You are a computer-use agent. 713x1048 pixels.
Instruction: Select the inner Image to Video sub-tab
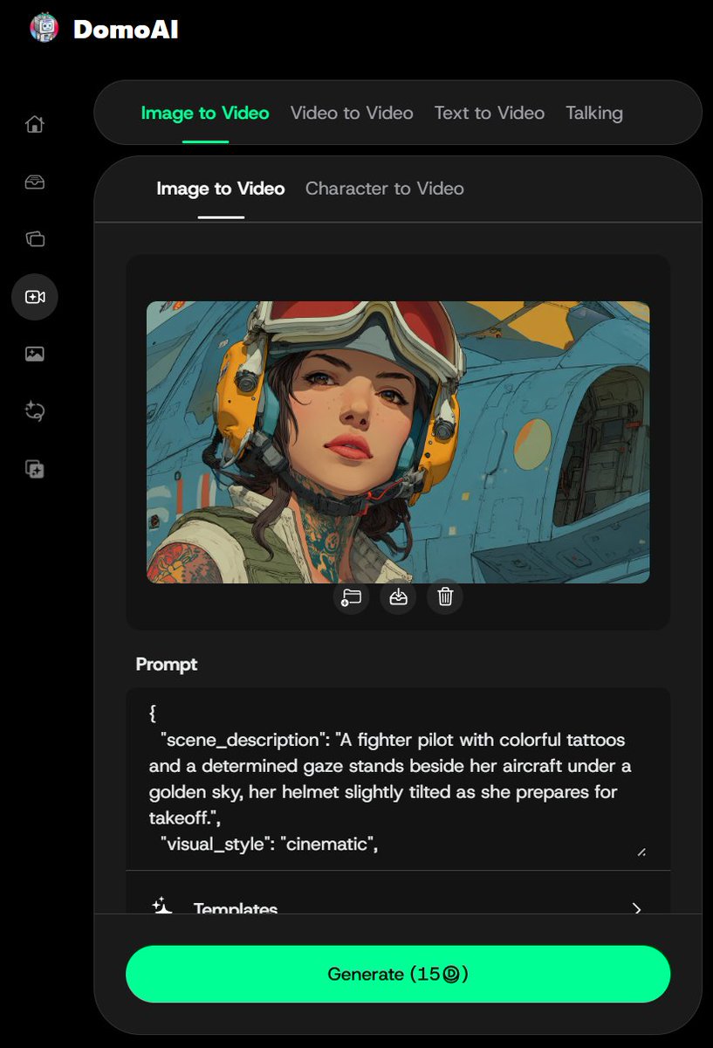(221, 189)
